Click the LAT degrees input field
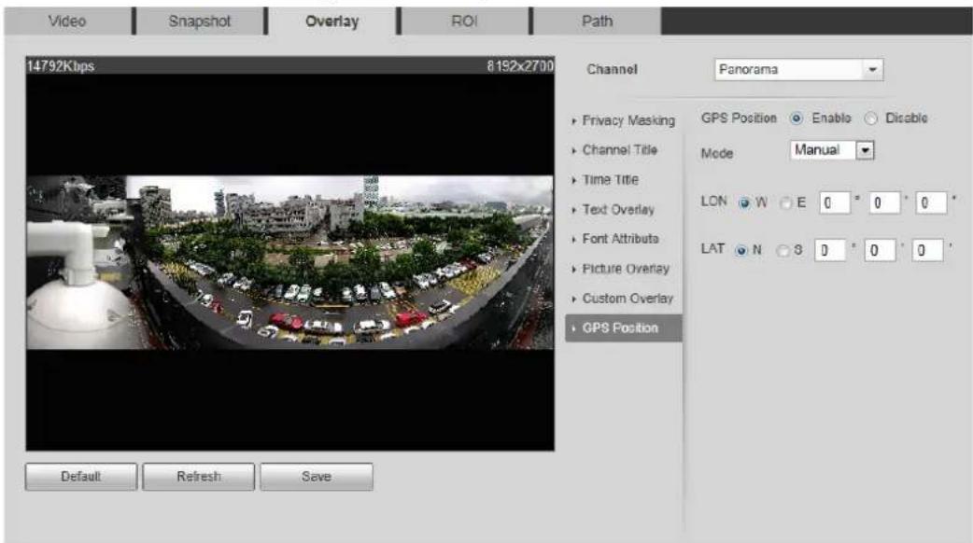The image size is (973, 543). click(830, 250)
